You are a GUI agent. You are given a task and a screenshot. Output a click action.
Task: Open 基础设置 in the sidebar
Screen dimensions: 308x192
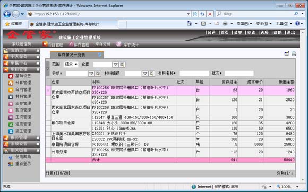(x=23, y=76)
